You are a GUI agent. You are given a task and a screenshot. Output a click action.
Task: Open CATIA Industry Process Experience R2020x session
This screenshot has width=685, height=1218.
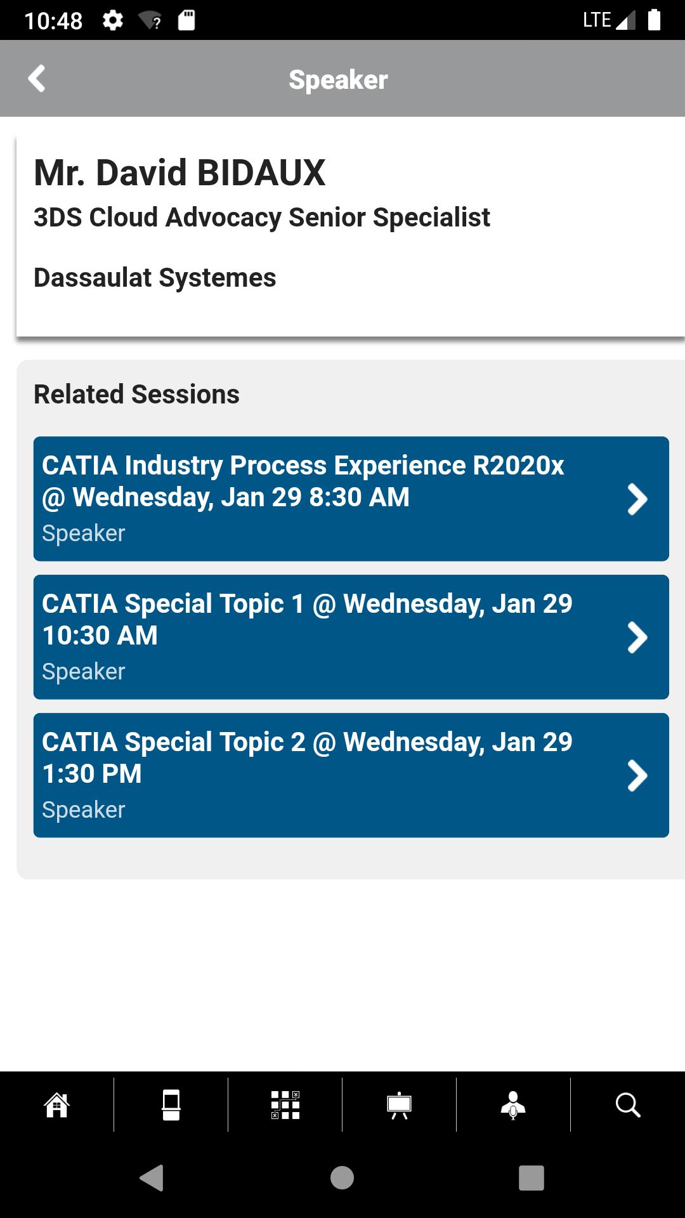coord(351,499)
